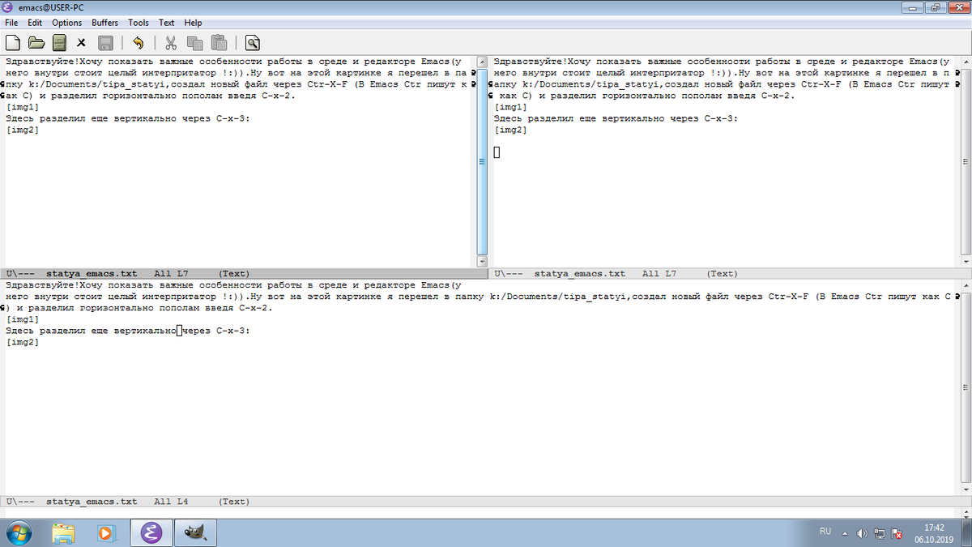Open GIMP from the taskbar
This screenshot has width=972, height=547.
(197, 532)
